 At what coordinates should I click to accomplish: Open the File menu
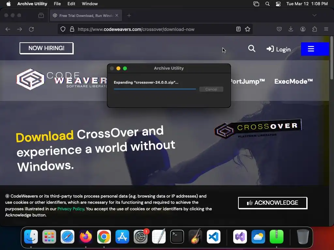click(x=57, y=4)
